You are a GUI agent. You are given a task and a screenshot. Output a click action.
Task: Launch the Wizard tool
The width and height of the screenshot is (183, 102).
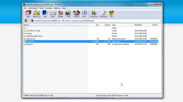76,14
